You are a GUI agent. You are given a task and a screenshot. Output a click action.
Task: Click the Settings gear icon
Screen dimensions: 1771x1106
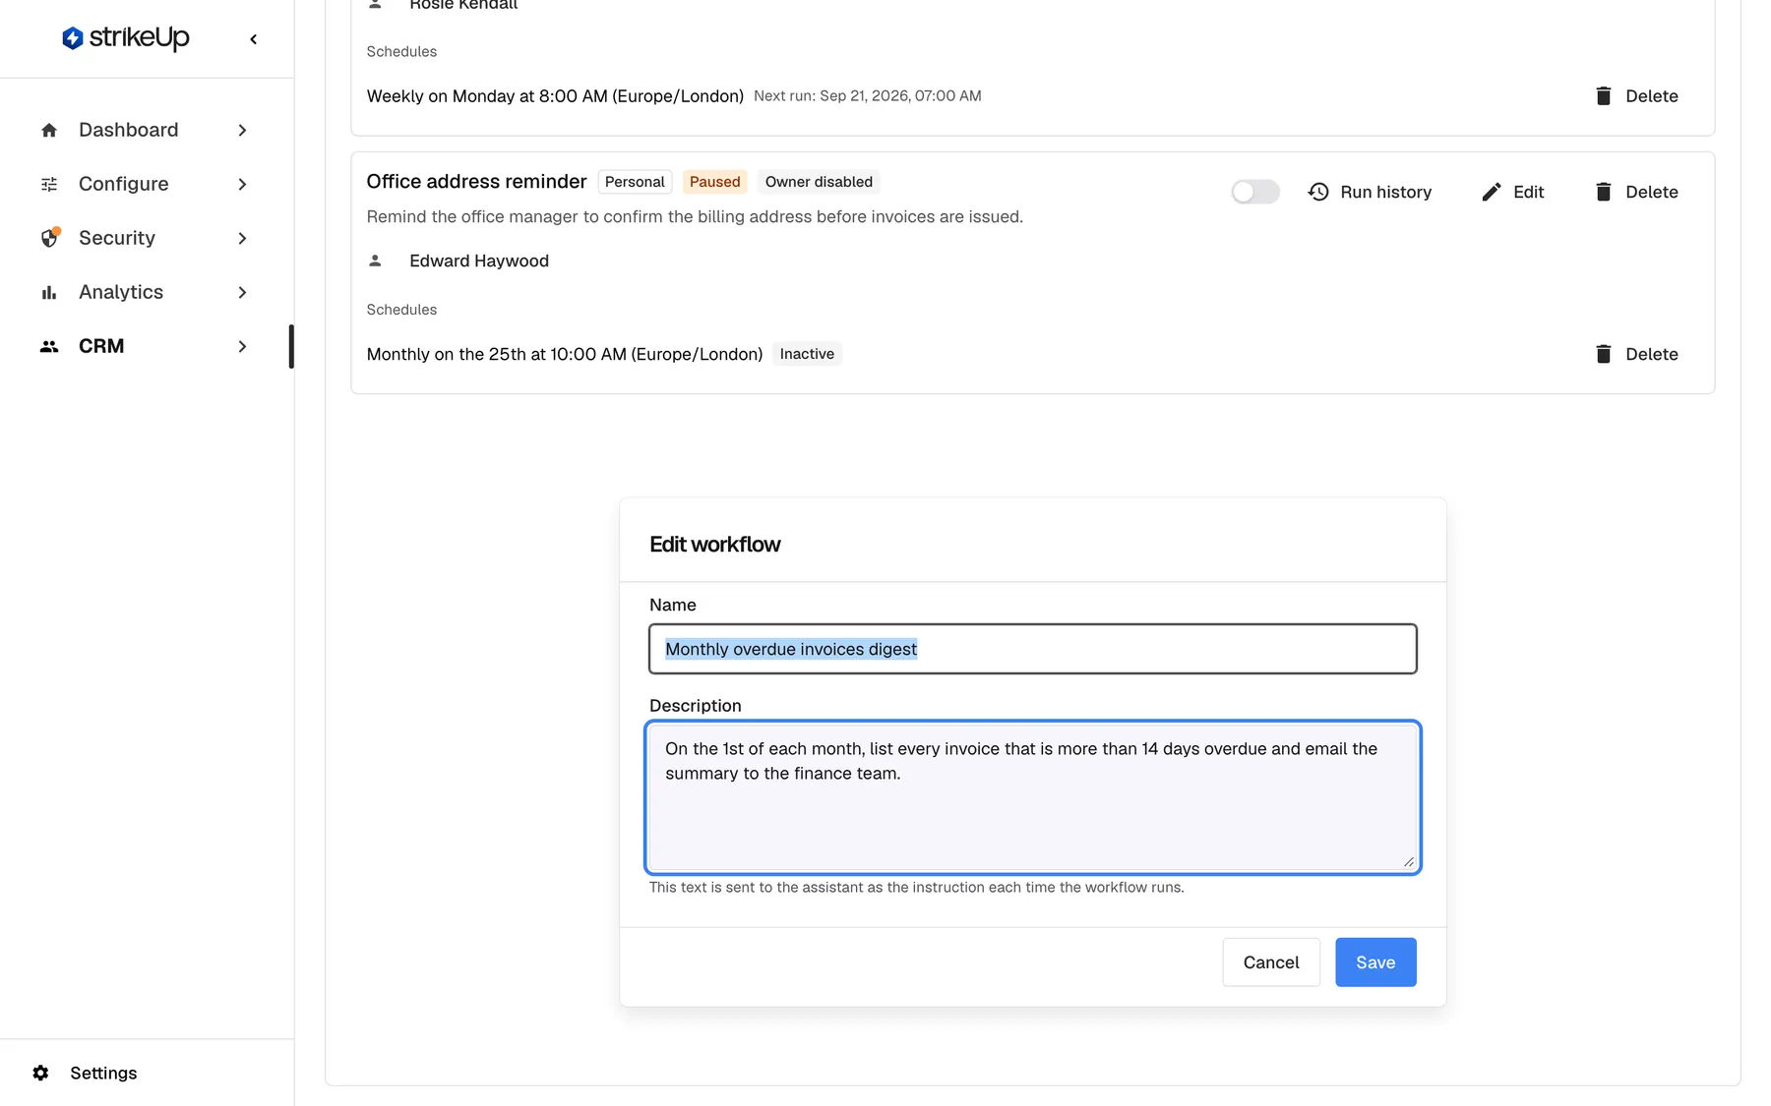click(40, 1073)
